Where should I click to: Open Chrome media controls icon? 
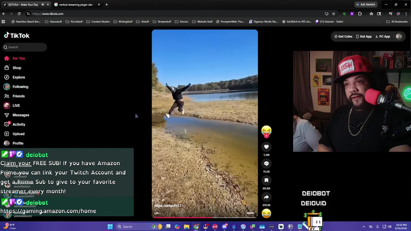click(x=390, y=14)
